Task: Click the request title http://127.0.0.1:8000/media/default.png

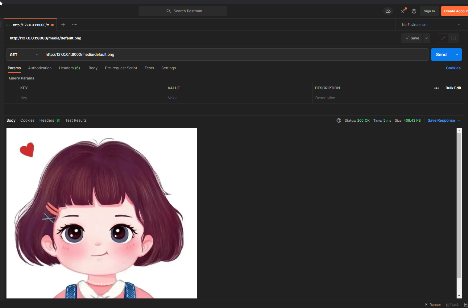Action: (x=46, y=38)
